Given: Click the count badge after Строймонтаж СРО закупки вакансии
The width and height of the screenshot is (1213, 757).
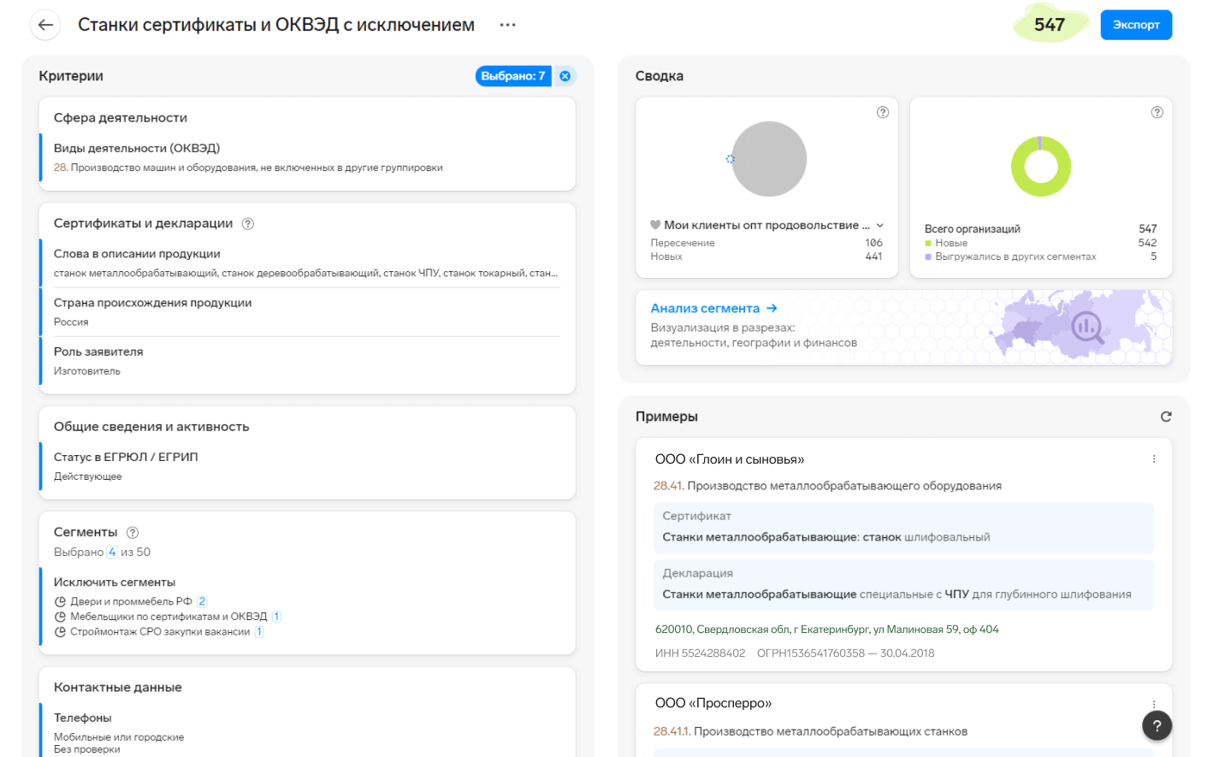Looking at the screenshot, I should pyautogui.click(x=259, y=632).
